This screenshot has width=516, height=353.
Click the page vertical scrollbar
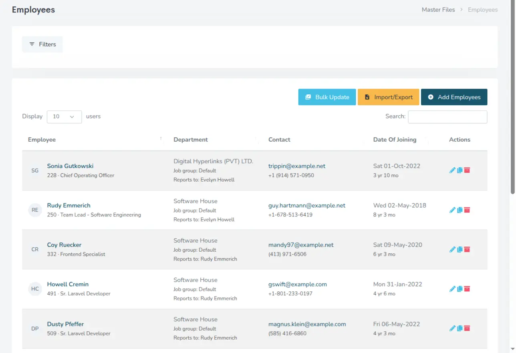pos(513,98)
